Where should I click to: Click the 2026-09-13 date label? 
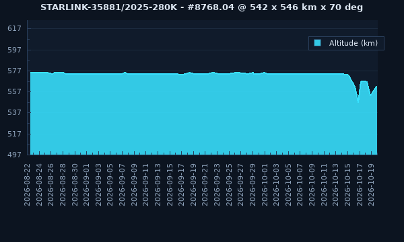click(158, 185)
